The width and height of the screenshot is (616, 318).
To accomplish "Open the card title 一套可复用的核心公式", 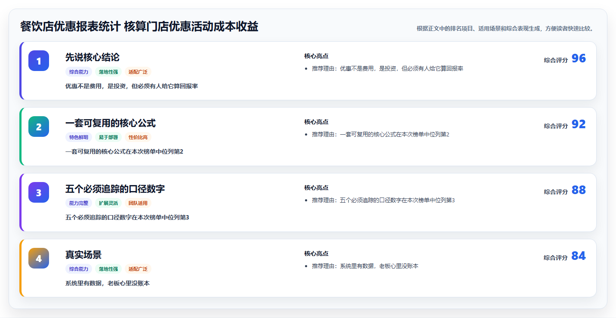I will (x=111, y=123).
